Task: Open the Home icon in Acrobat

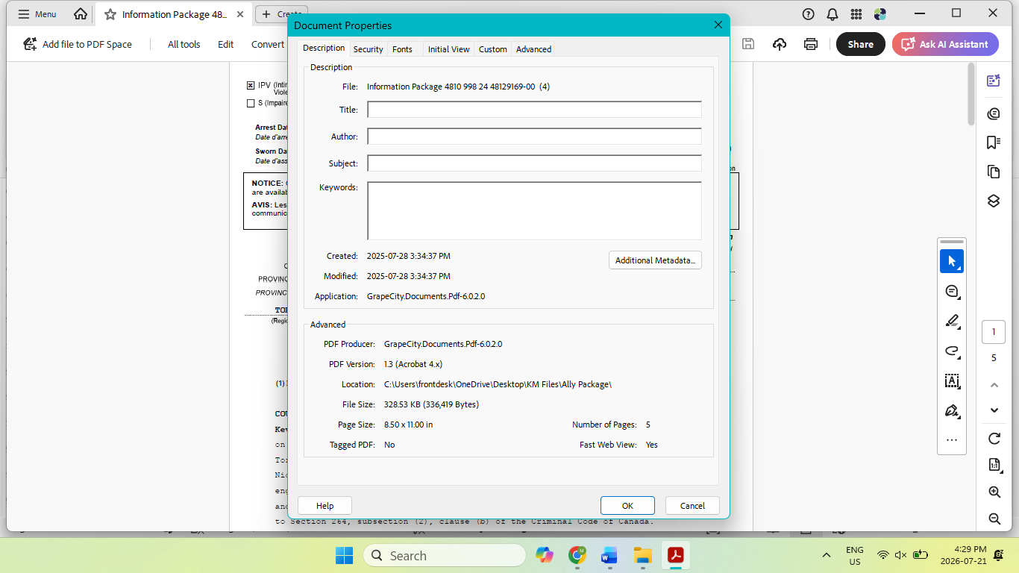Action: click(x=81, y=14)
